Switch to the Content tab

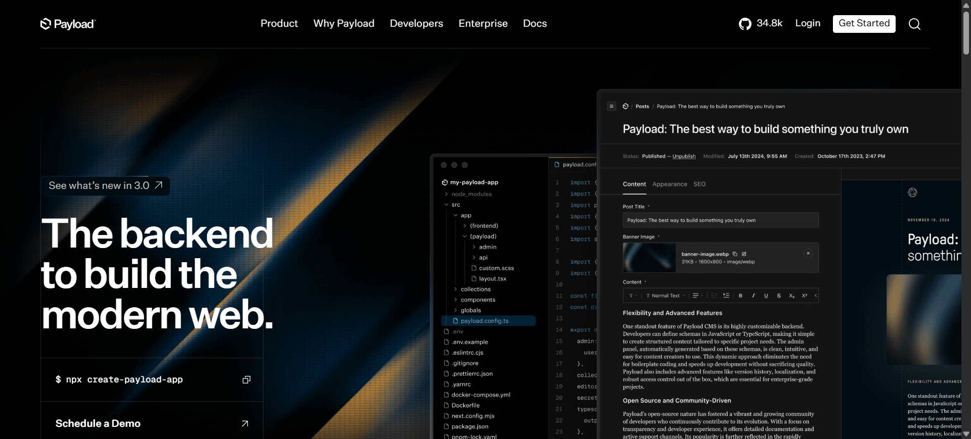coord(634,184)
